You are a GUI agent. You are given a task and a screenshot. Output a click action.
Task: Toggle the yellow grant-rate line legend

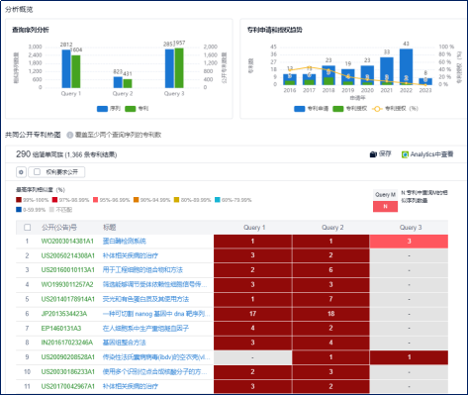coord(377,109)
